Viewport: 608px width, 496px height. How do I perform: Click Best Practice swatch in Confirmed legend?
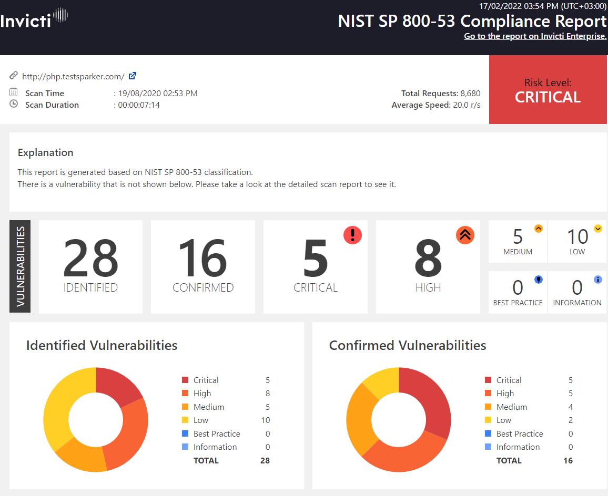488,433
